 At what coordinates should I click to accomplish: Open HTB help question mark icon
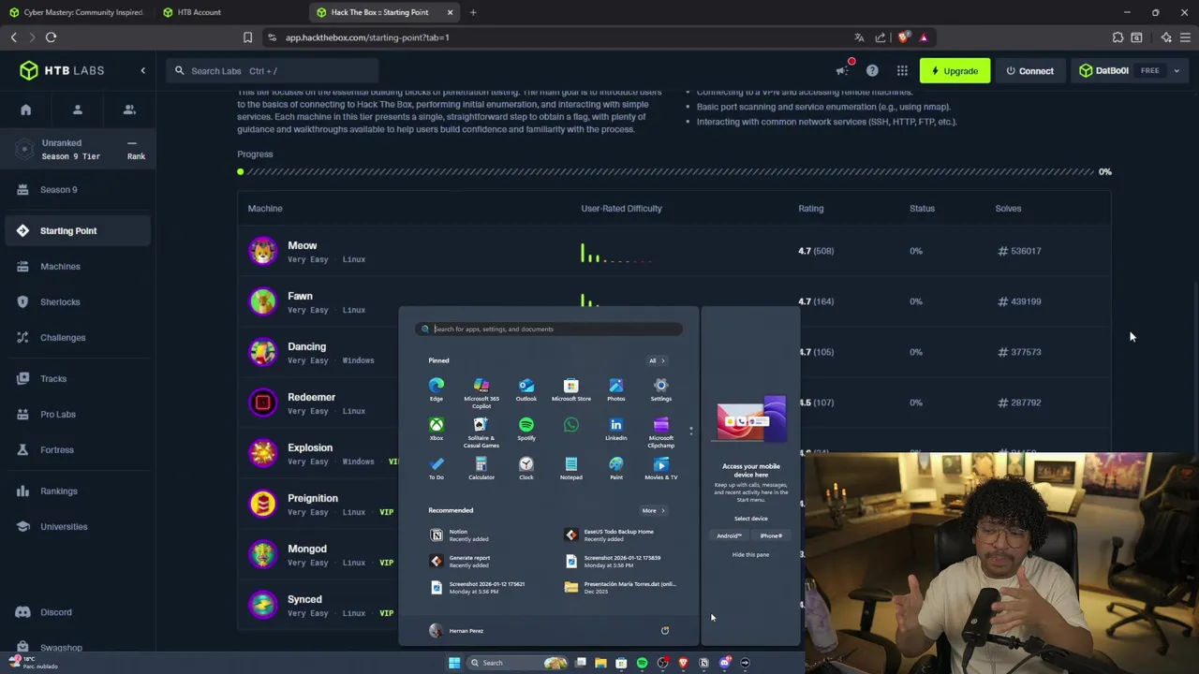point(872,71)
